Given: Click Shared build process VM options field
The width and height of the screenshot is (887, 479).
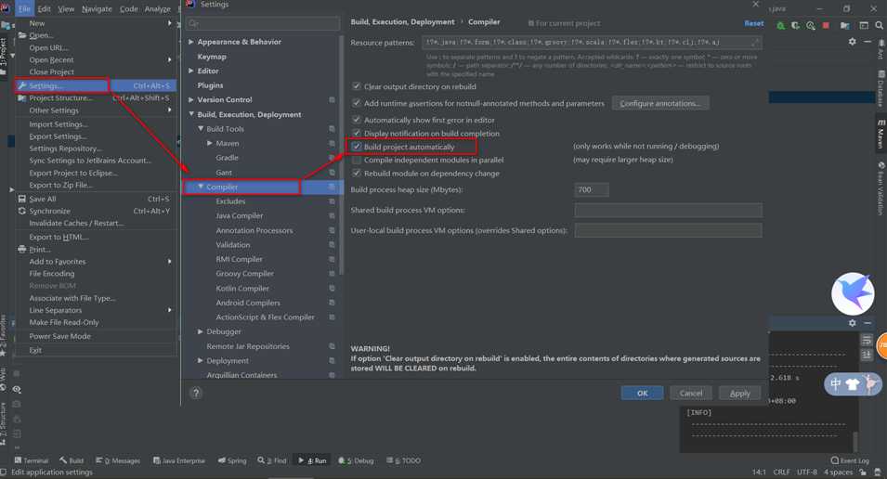Looking at the screenshot, I should pos(668,211).
